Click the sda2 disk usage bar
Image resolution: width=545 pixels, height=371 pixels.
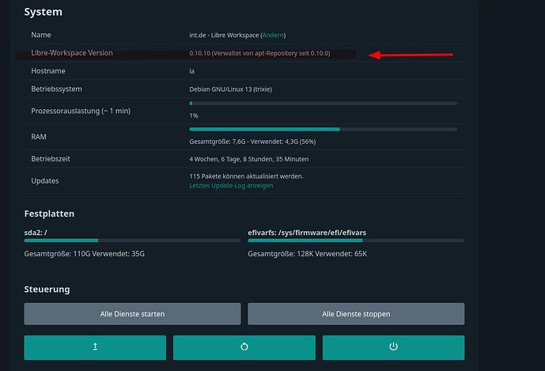(132, 240)
